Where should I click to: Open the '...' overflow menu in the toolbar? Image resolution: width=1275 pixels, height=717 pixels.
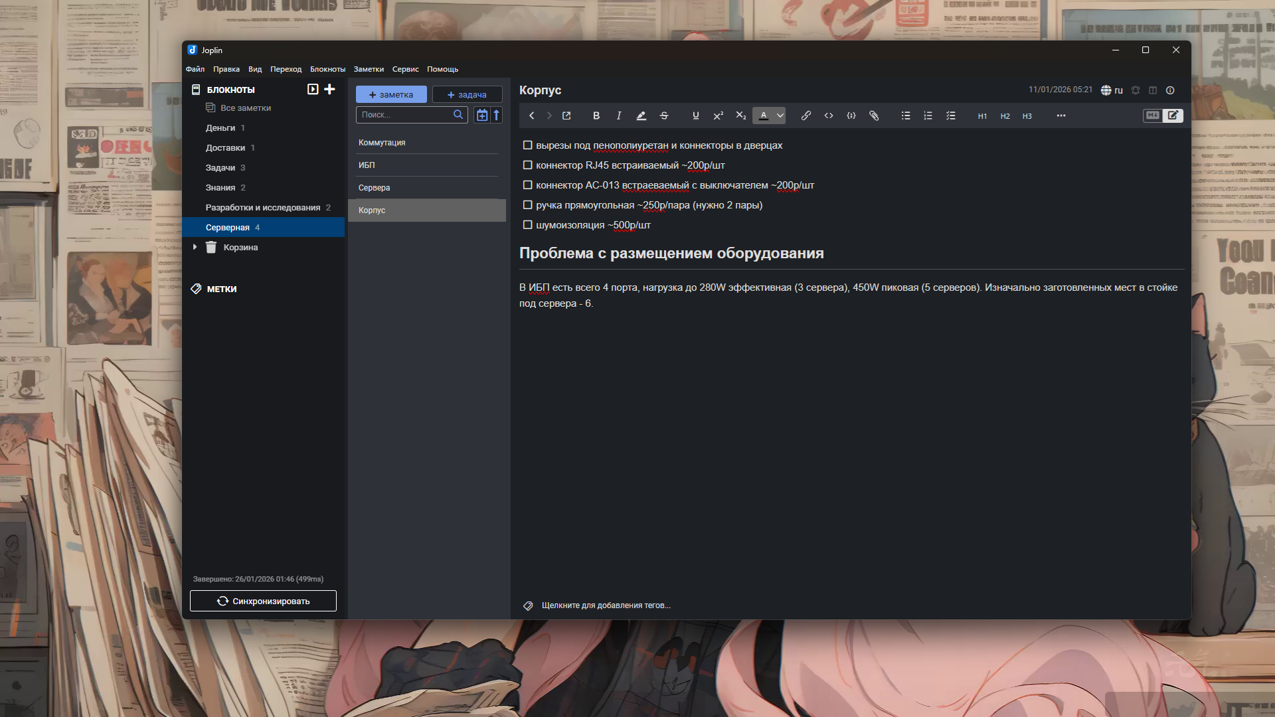tap(1061, 115)
